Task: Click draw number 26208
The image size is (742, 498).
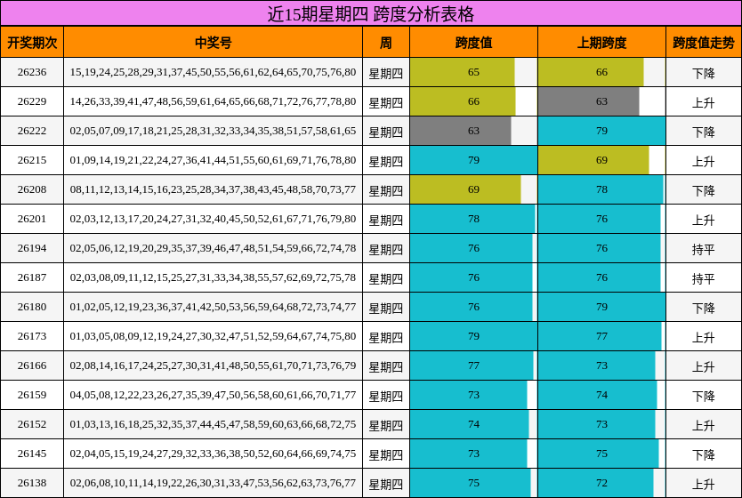Action: click(32, 189)
